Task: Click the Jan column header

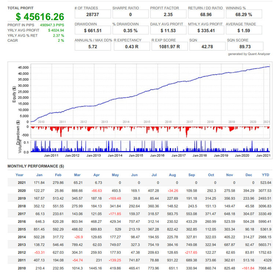Action: point(39,175)
